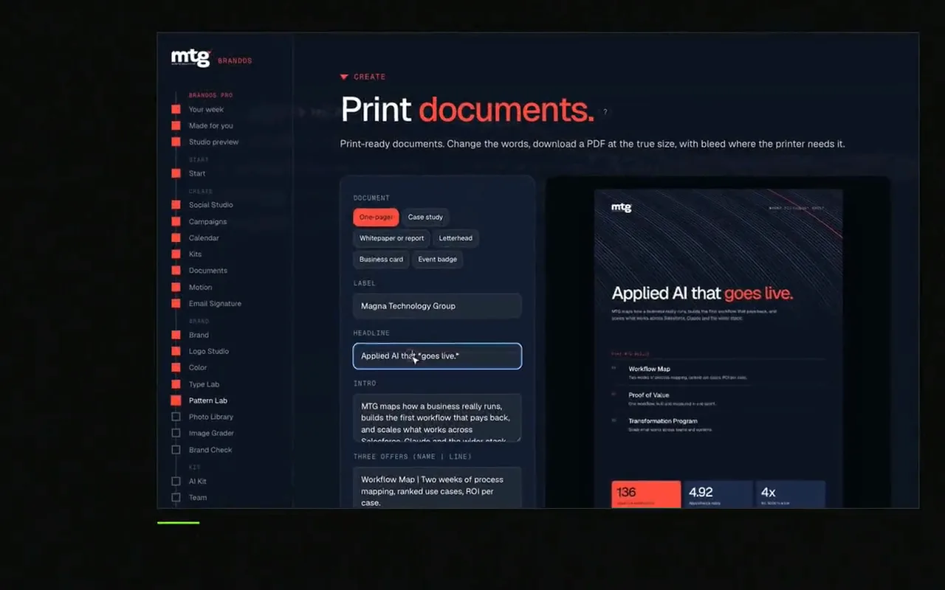Select the Case study document type
This screenshot has height=590, width=945.
click(426, 217)
